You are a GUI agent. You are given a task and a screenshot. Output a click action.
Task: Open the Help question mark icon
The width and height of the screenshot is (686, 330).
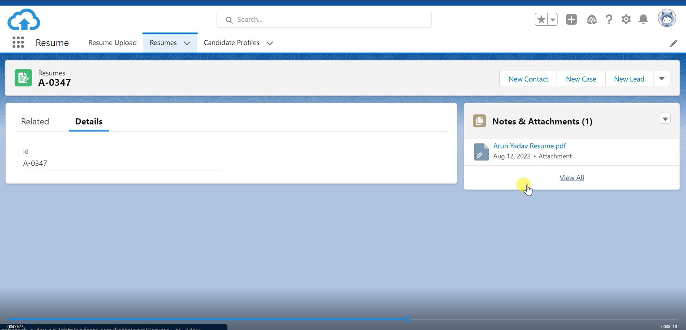pyautogui.click(x=609, y=19)
